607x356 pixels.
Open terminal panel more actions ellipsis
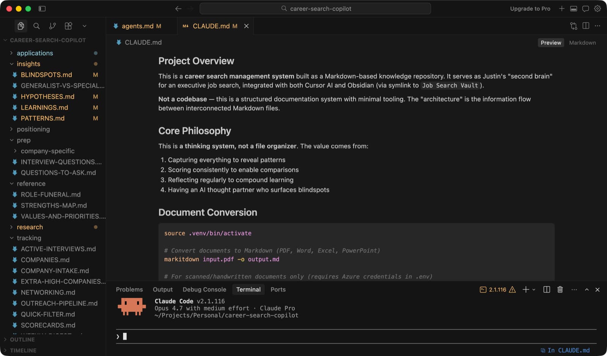pyautogui.click(x=574, y=290)
